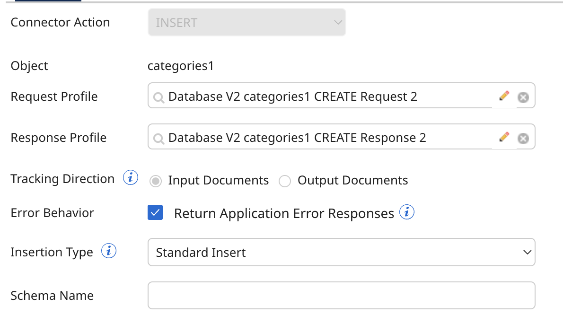Click the INSERT dropdown chevron
Viewport: 563px width, 315px height.
(x=337, y=22)
